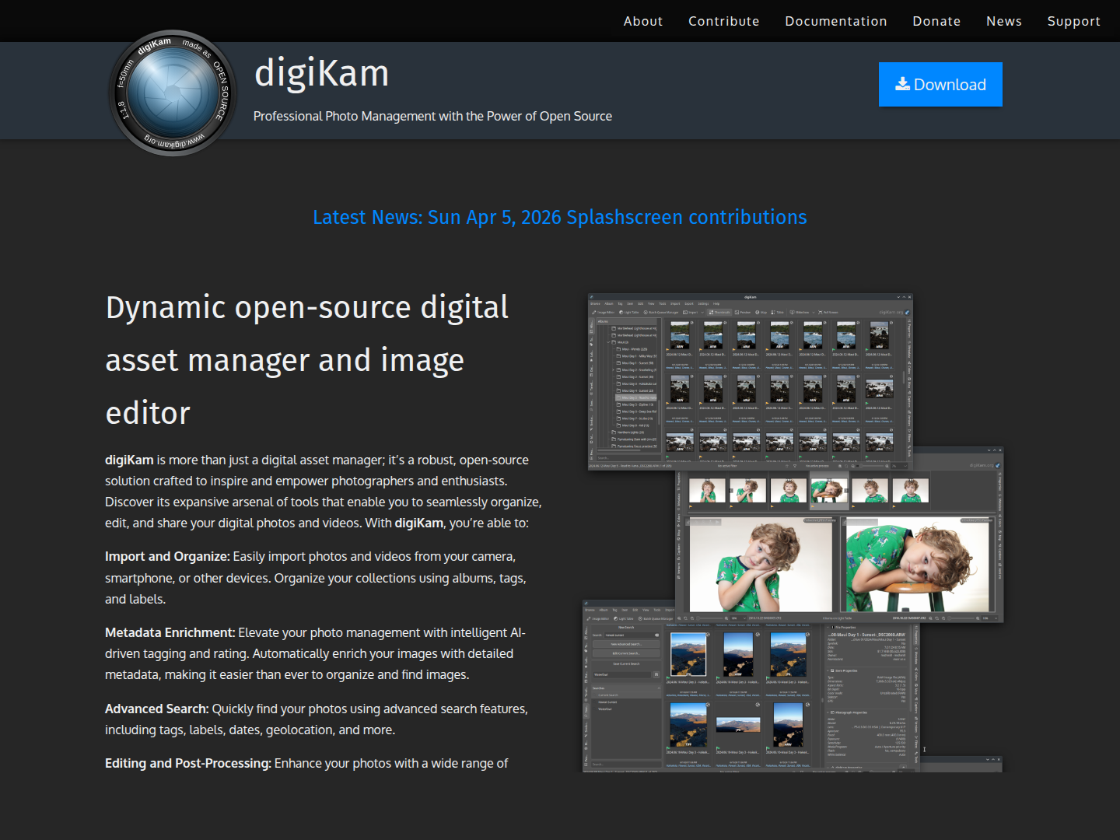Open the News section
Screen dimensions: 1120x840
pyautogui.click(x=1003, y=21)
